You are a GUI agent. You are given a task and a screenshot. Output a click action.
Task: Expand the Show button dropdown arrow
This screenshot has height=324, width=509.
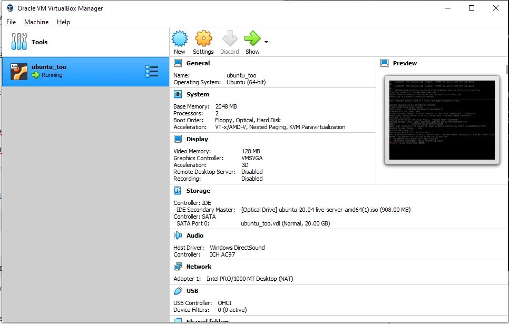(266, 42)
